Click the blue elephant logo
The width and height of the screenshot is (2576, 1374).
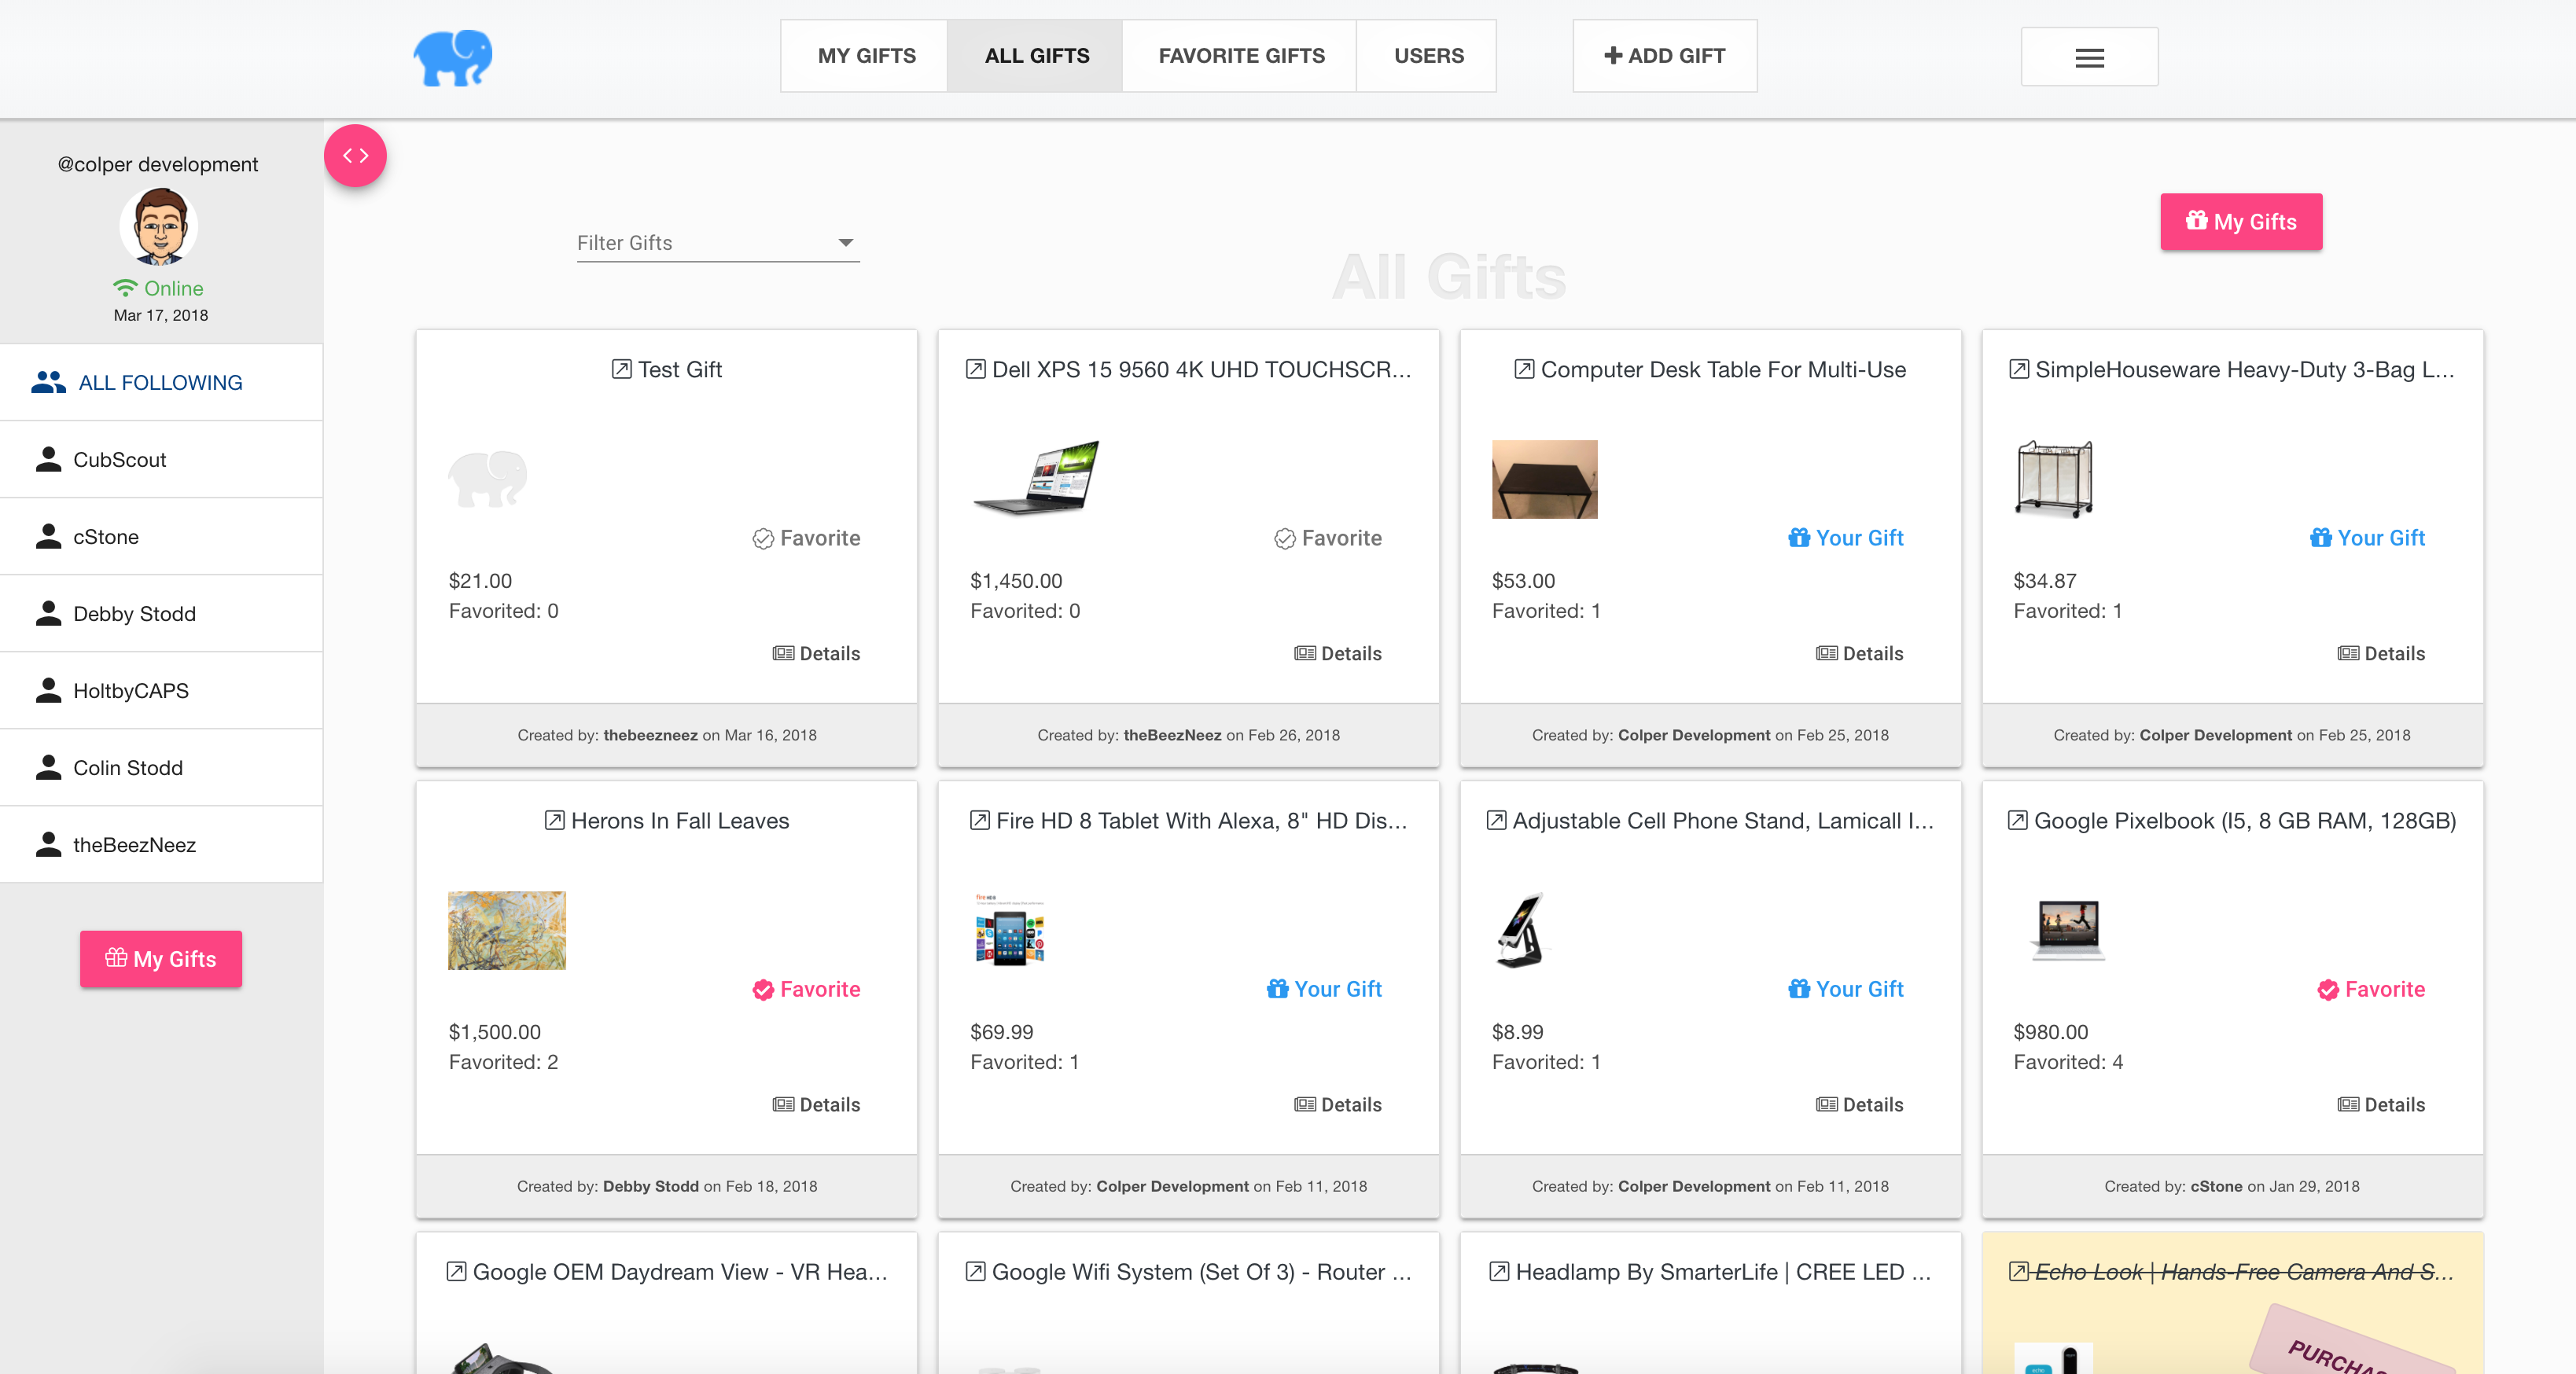tap(453, 57)
